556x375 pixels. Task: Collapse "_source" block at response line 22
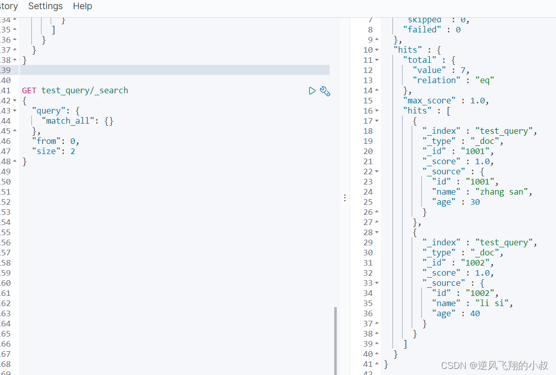point(377,172)
